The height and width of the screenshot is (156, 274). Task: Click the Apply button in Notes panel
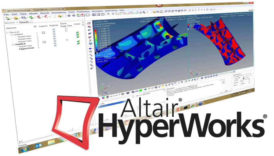click(226, 91)
